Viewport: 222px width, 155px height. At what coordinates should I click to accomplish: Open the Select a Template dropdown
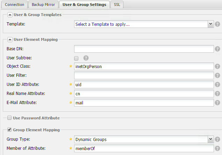144,24
